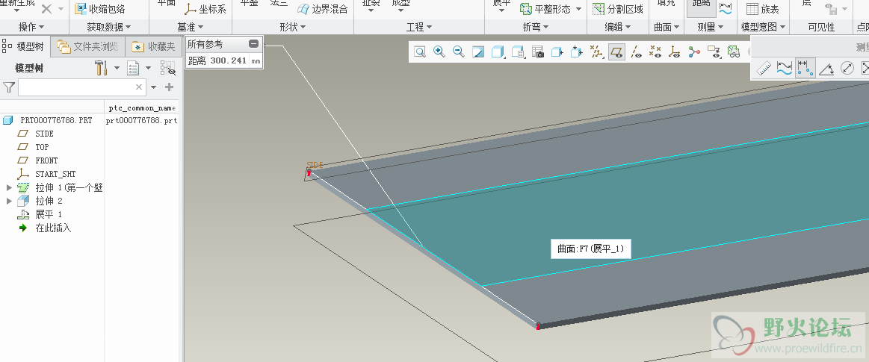
Task: Expand the 拉伸 1 tree node
Action: (10, 187)
